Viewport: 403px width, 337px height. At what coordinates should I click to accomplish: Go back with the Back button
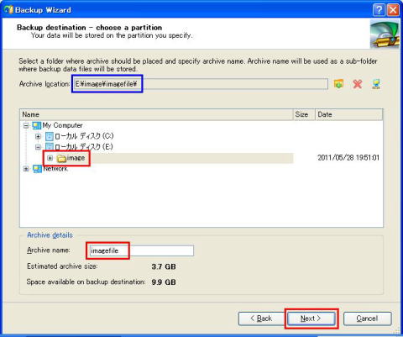tap(262, 319)
